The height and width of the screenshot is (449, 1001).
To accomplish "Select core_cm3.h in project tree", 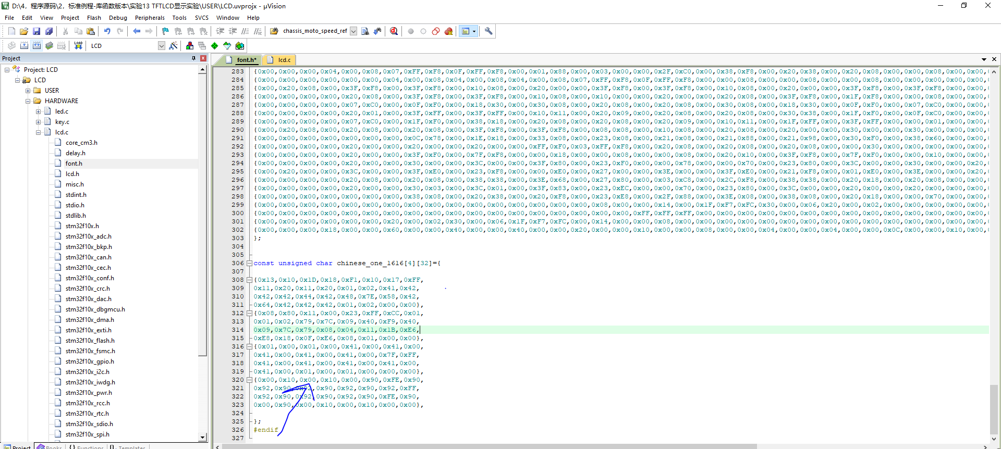I will 81,143.
